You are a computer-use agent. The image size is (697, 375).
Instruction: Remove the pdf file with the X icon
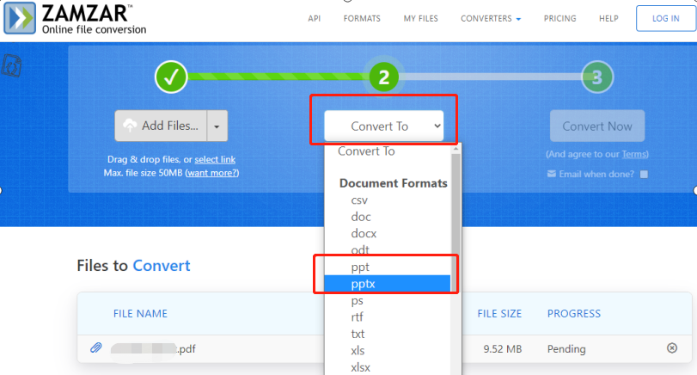click(x=672, y=347)
